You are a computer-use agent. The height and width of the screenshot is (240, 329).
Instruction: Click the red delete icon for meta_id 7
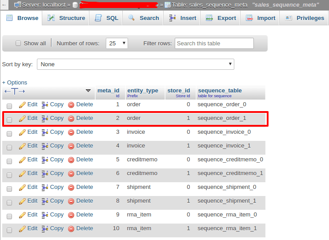pyautogui.click(x=71, y=188)
